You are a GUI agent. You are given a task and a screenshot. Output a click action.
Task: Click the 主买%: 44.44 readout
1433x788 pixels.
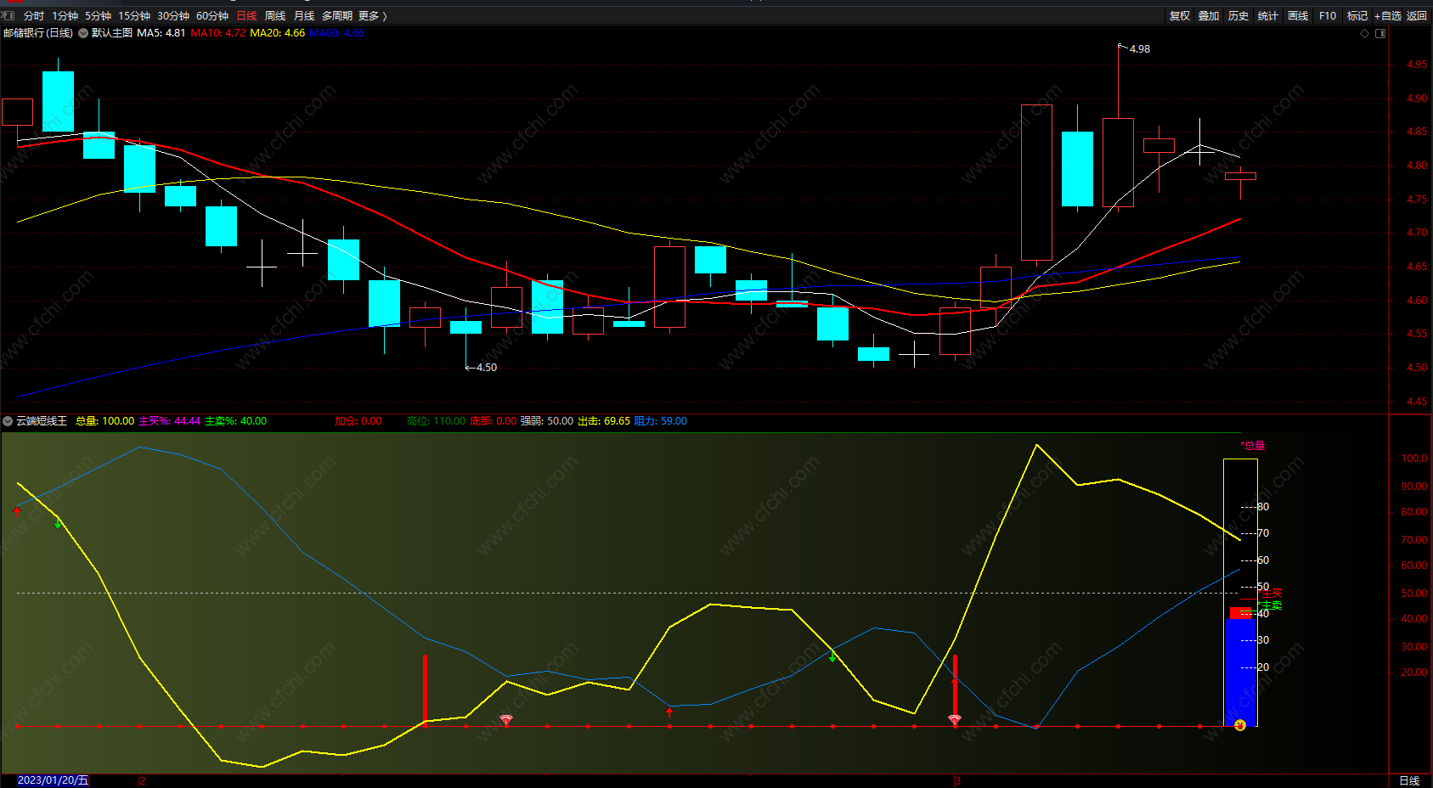tap(170, 421)
